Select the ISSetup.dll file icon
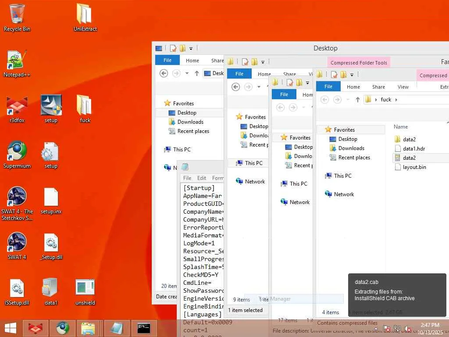This screenshot has height=337, width=449. pyautogui.click(x=17, y=292)
